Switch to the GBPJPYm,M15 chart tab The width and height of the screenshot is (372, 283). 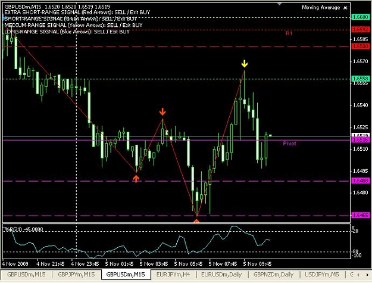[x=76, y=275]
